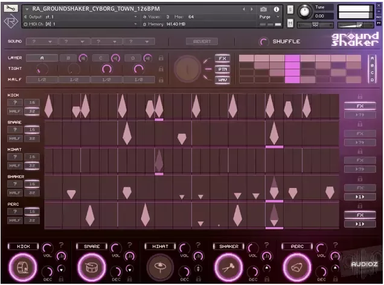Click the Snare randomize ? button
The width and height of the screenshot is (384, 285).
coord(15,130)
